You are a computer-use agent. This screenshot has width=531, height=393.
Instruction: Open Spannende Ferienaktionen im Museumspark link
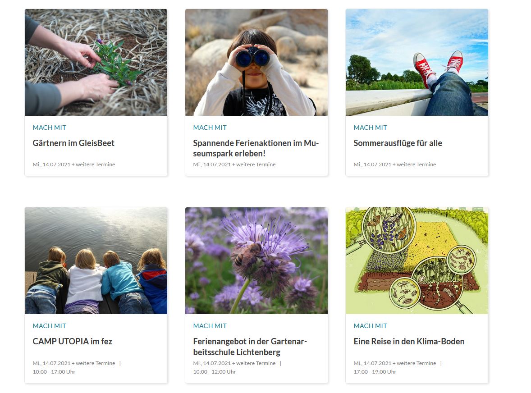[x=256, y=148]
